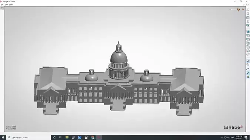Click the ruler measurement icon in right toolbar

tap(248, 69)
